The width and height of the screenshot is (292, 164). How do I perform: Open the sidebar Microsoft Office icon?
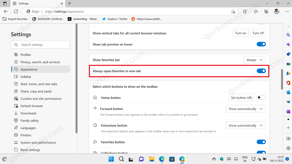point(288,83)
